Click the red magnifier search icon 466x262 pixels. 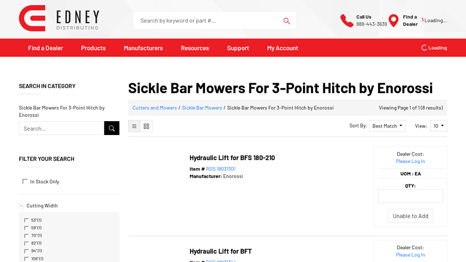pyautogui.click(x=287, y=21)
